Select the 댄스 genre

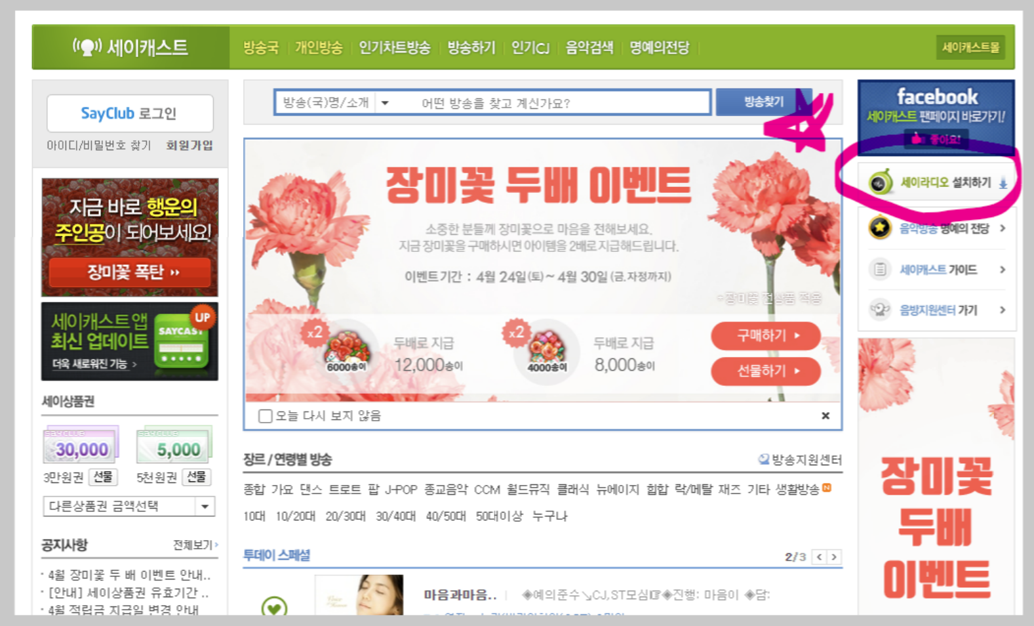tap(311, 490)
